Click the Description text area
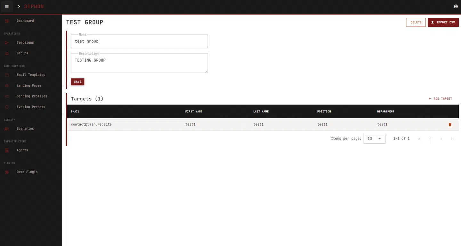Viewport: 461px width, 246px height. click(x=139, y=63)
